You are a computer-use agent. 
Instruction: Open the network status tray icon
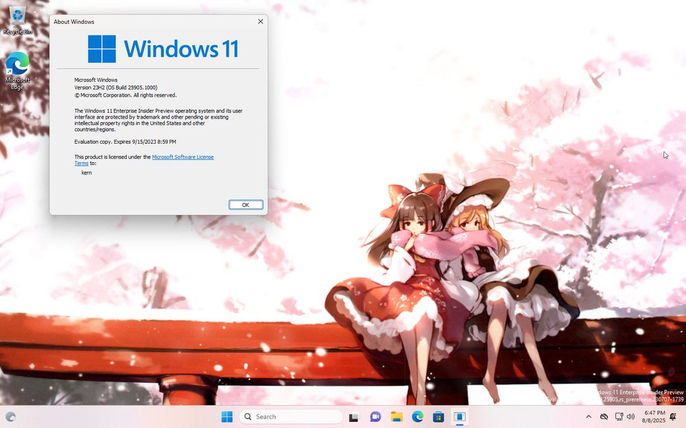[x=619, y=416]
